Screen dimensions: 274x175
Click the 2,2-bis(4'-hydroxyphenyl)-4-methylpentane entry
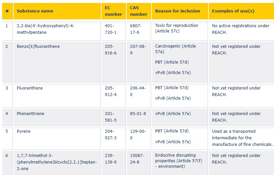[46, 29]
